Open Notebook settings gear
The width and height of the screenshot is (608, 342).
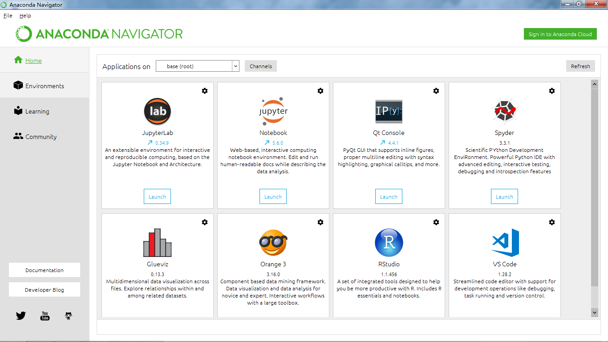coord(320,91)
